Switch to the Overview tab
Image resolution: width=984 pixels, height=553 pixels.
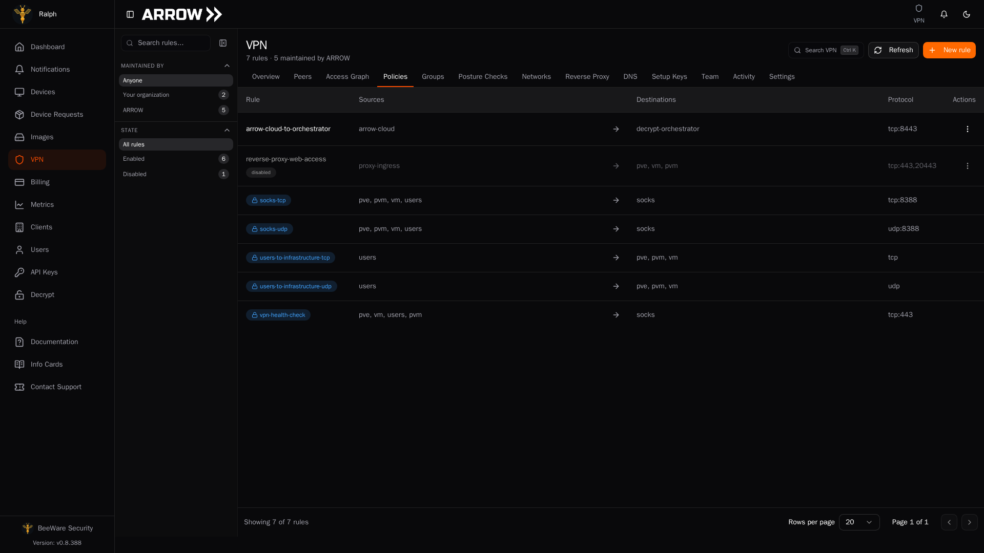coord(265,77)
